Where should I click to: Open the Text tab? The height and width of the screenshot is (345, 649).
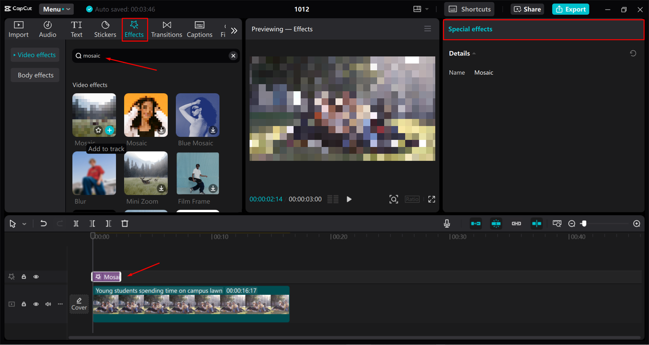pyautogui.click(x=77, y=30)
